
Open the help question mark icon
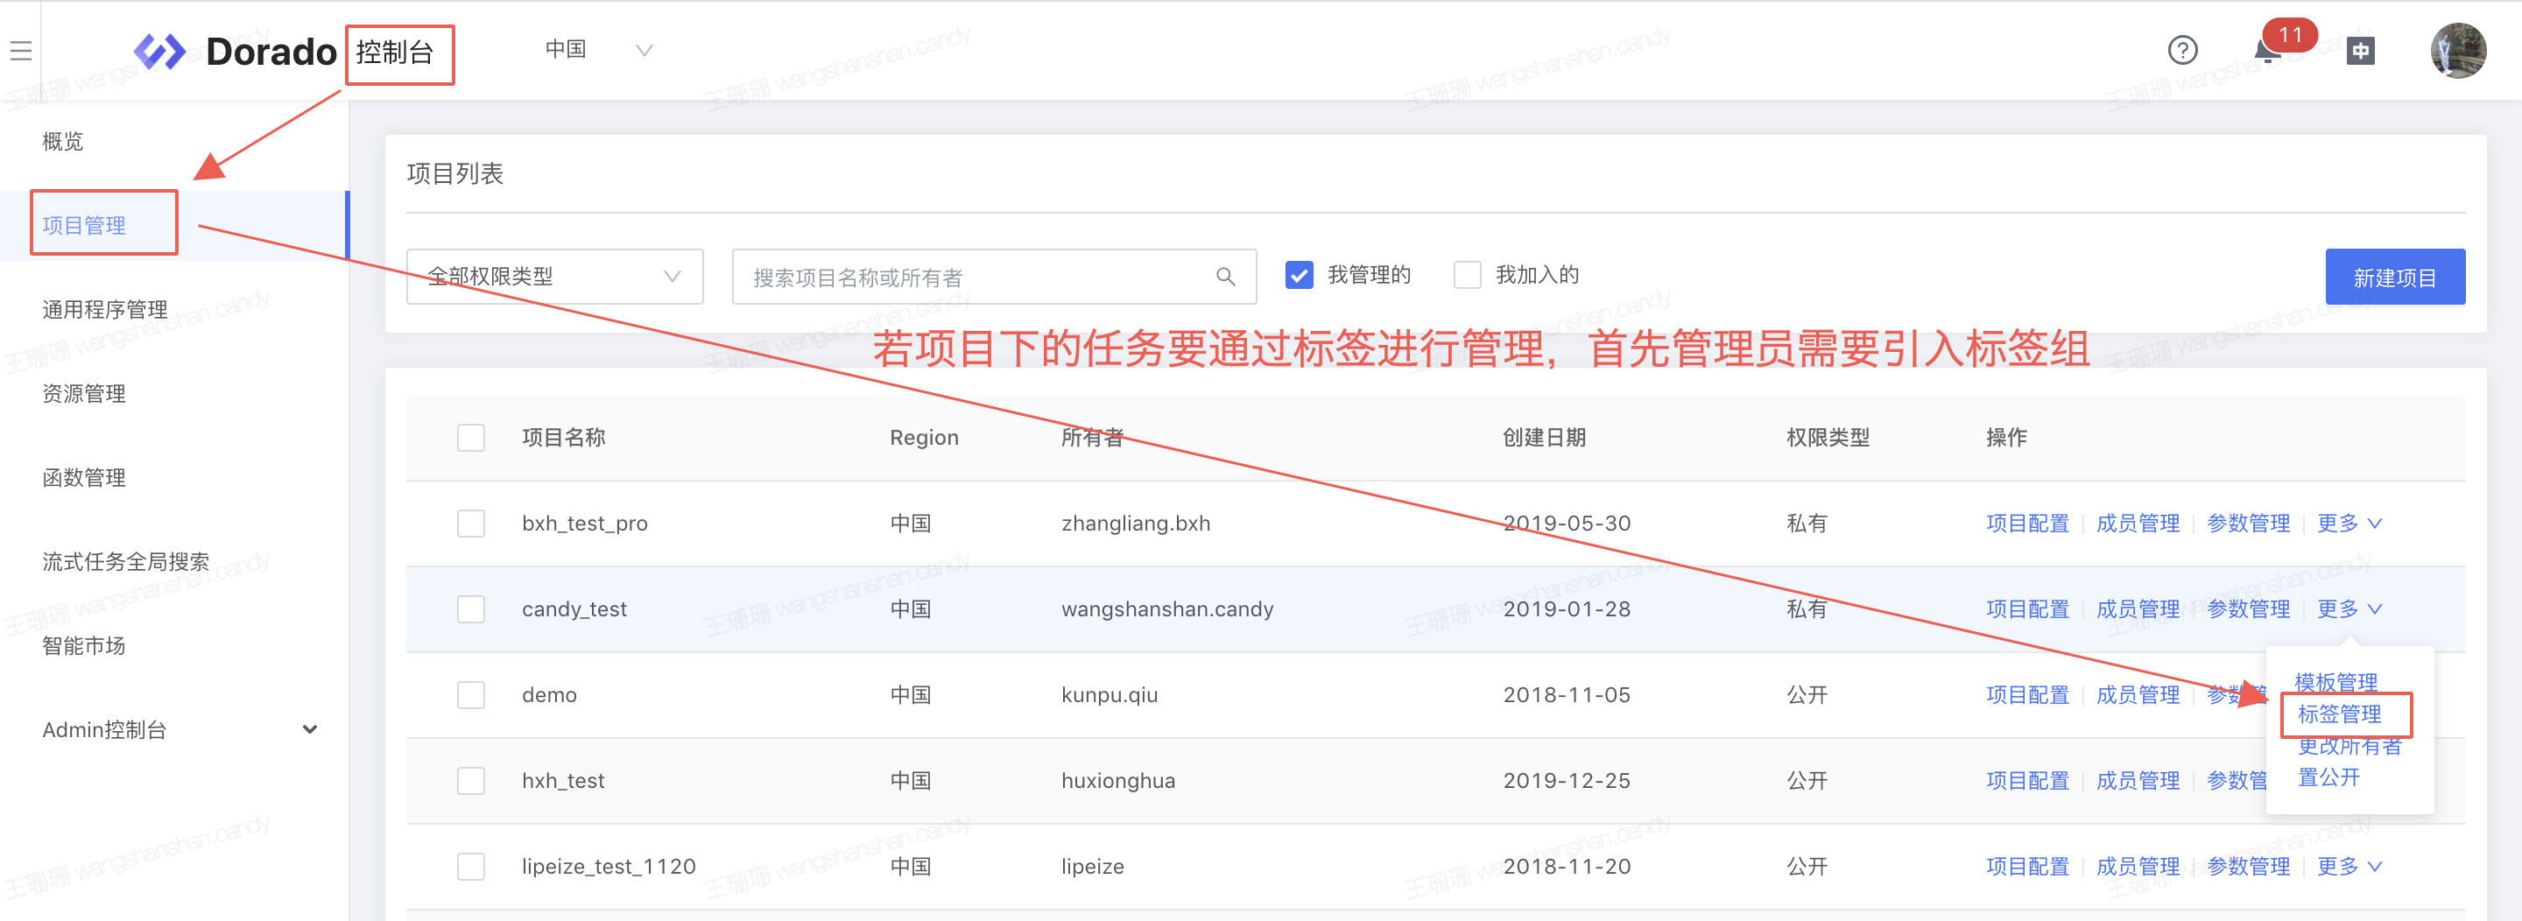tap(2181, 50)
